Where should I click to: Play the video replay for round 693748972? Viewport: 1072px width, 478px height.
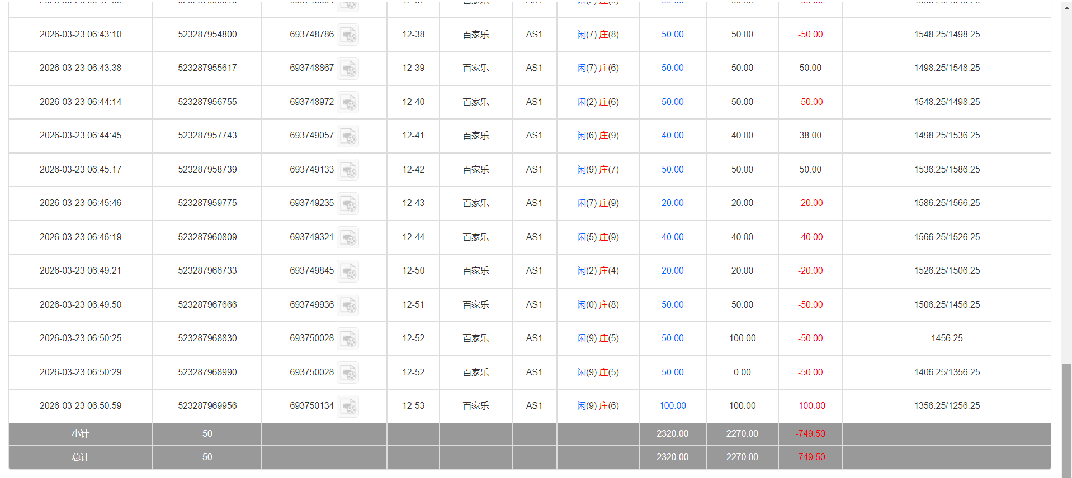[x=348, y=103]
